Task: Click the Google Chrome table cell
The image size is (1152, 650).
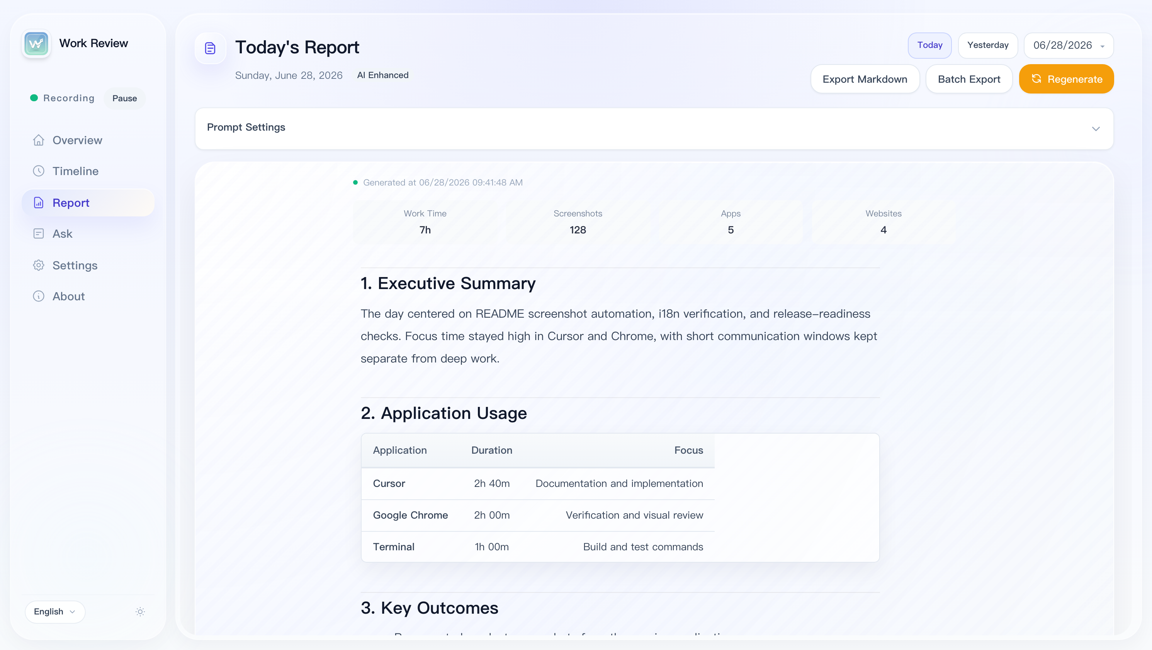Action: pos(410,516)
